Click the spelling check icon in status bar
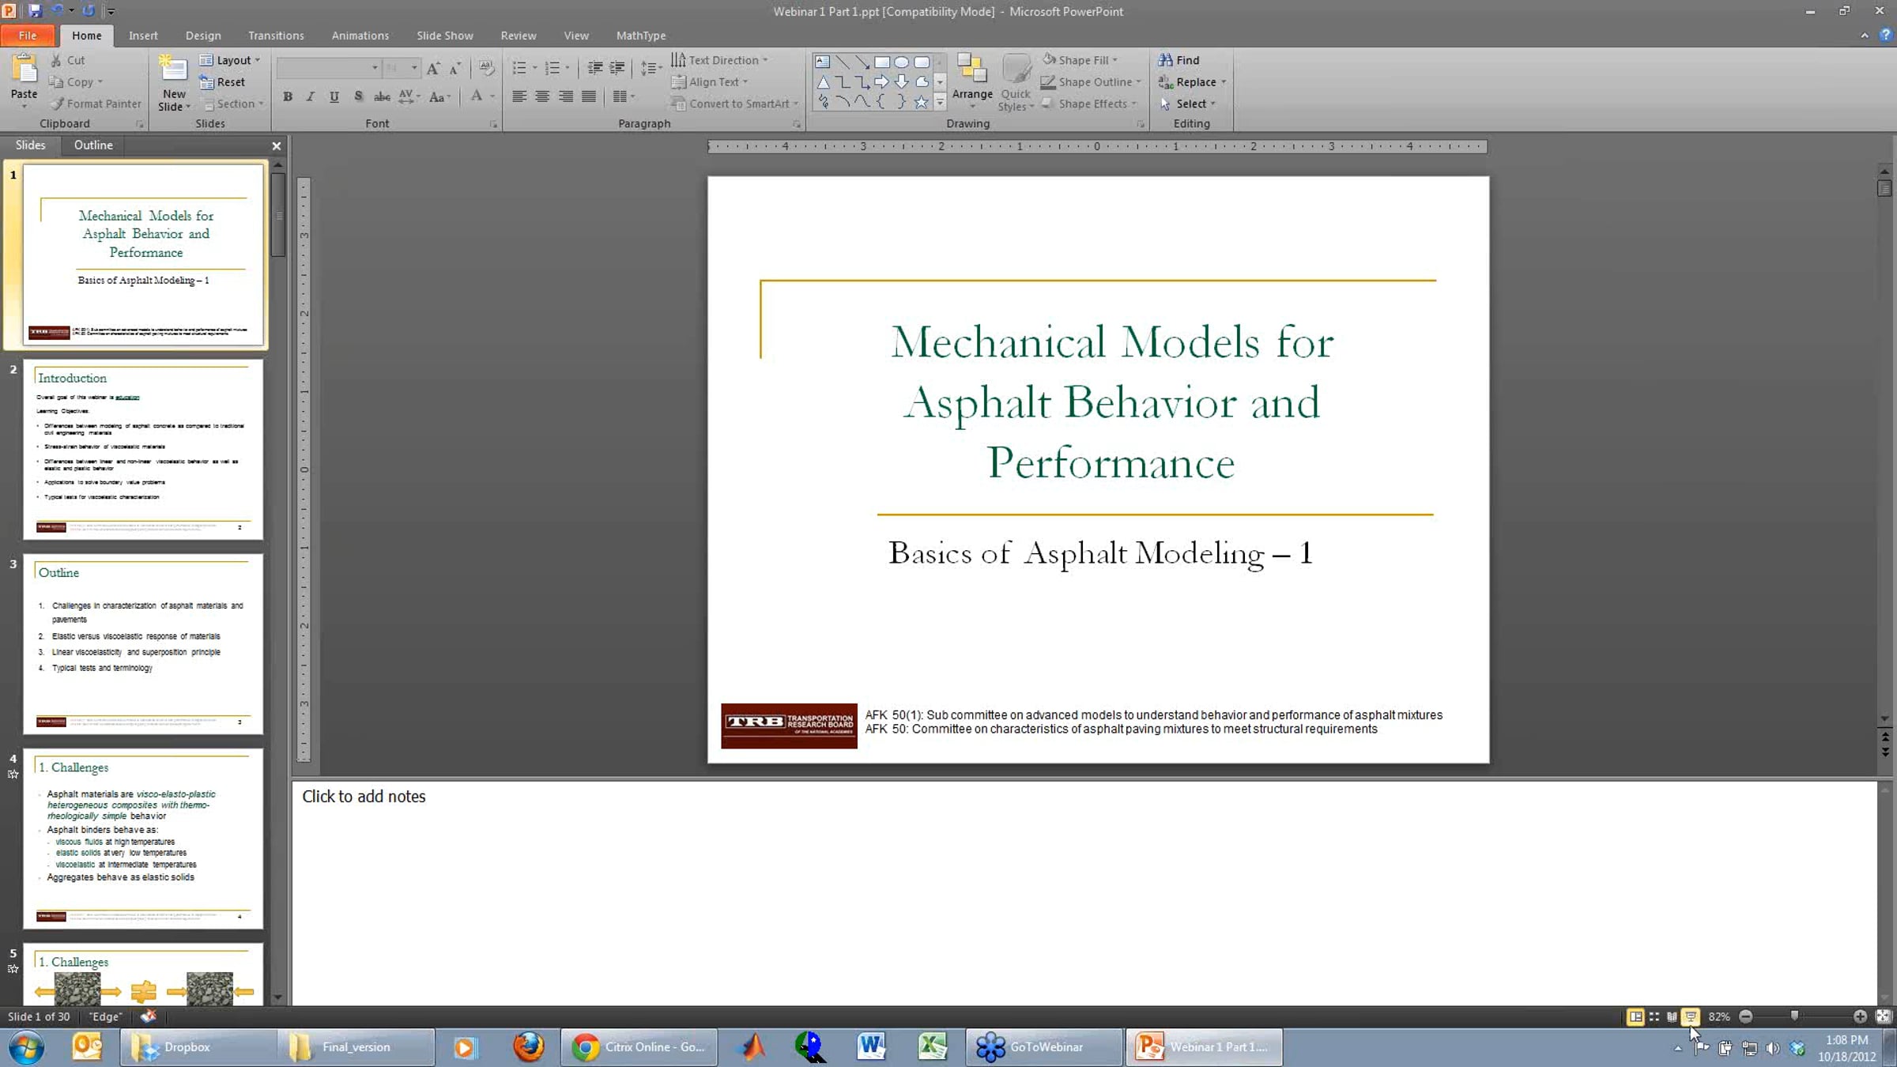The height and width of the screenshot is (1067, 1897). pyautogui.click(x=148, y=1016)
